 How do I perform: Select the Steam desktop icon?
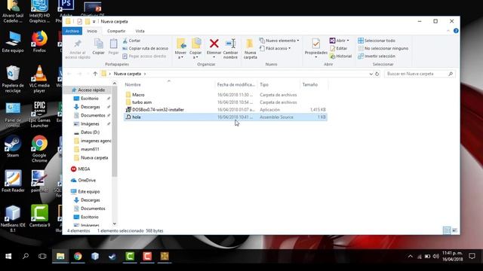[x=13, y=146]
